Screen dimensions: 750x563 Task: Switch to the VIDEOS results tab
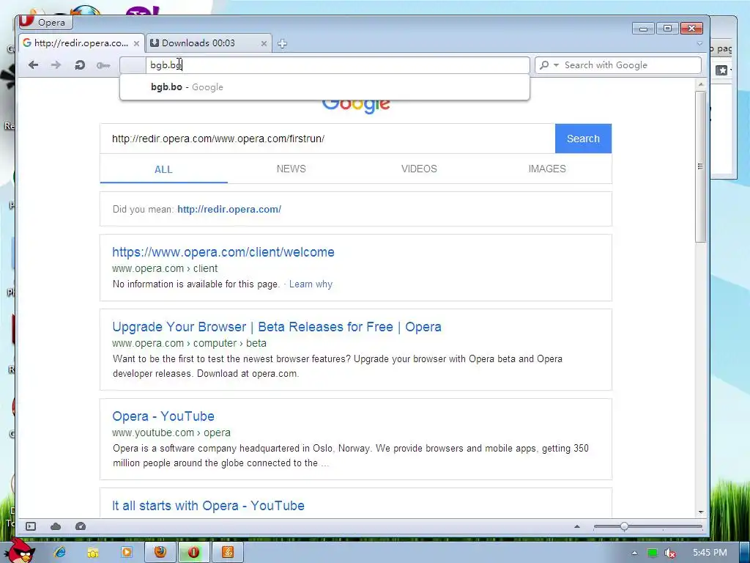click(419, 169)
